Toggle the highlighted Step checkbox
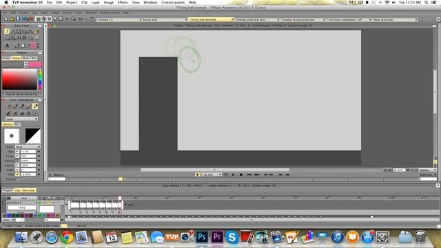This screenshot has width=441, height=248. click(17, 174)
